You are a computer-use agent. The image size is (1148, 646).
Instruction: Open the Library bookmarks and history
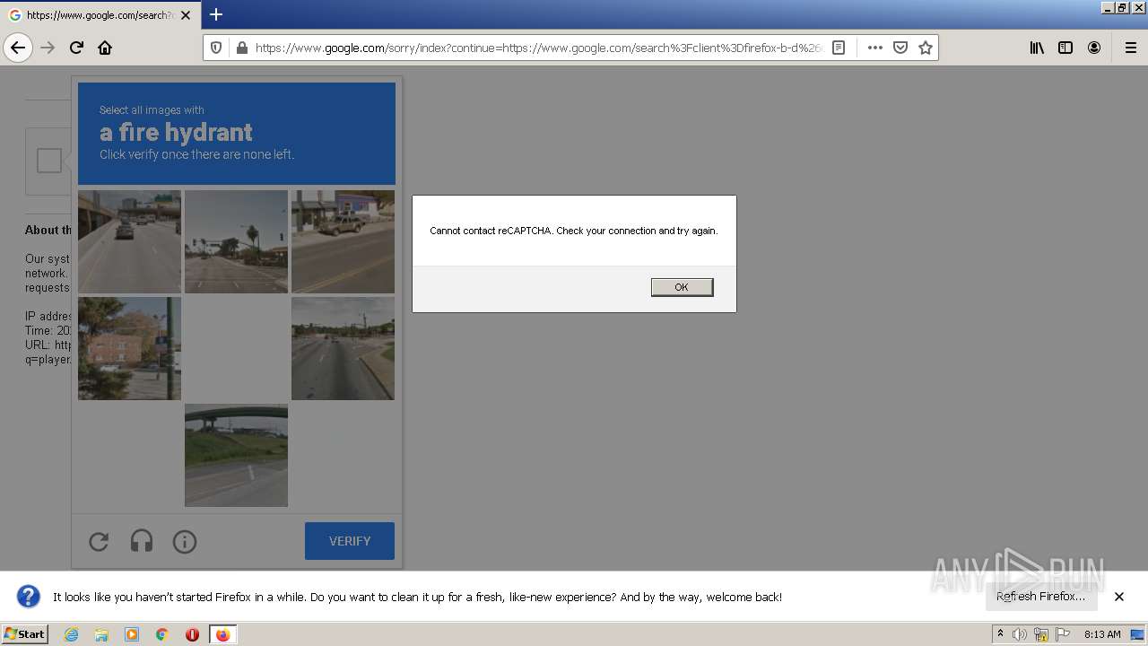pos(1037,48)
